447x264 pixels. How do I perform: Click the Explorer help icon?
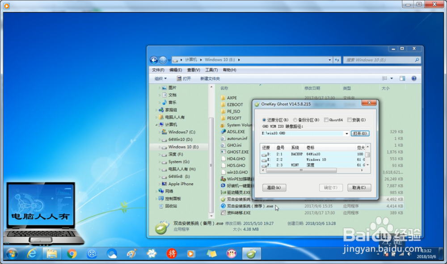413,78
